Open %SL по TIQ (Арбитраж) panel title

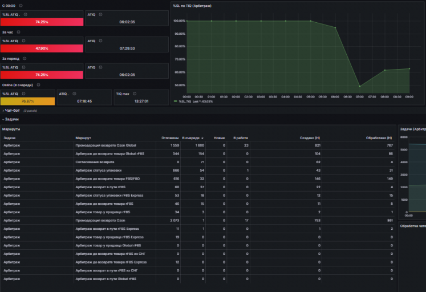tap(192, 6)
